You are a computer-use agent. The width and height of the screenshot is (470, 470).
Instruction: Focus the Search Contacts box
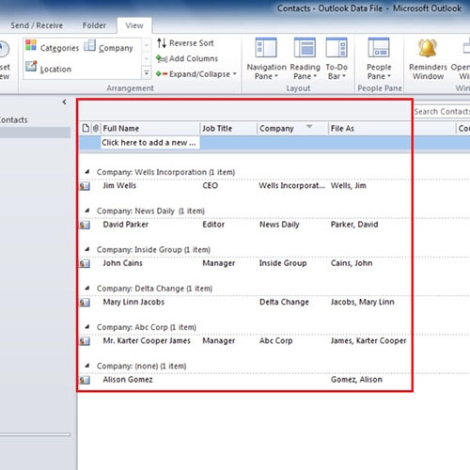point(441,111)
